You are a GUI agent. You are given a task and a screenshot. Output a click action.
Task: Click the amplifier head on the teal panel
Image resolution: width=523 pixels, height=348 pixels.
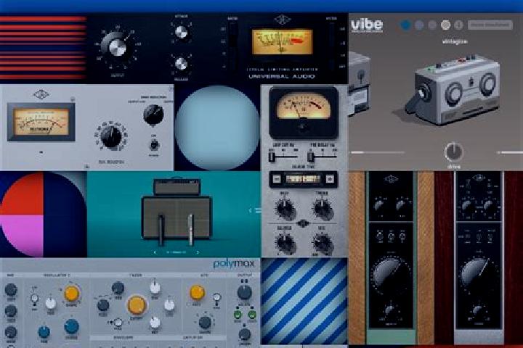click(177, 187)
